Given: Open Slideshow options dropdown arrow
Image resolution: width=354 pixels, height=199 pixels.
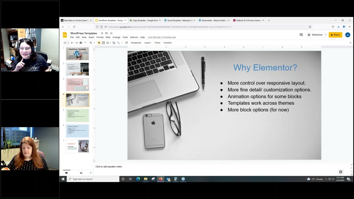Looking at the screenshot, I should (326, 35).
